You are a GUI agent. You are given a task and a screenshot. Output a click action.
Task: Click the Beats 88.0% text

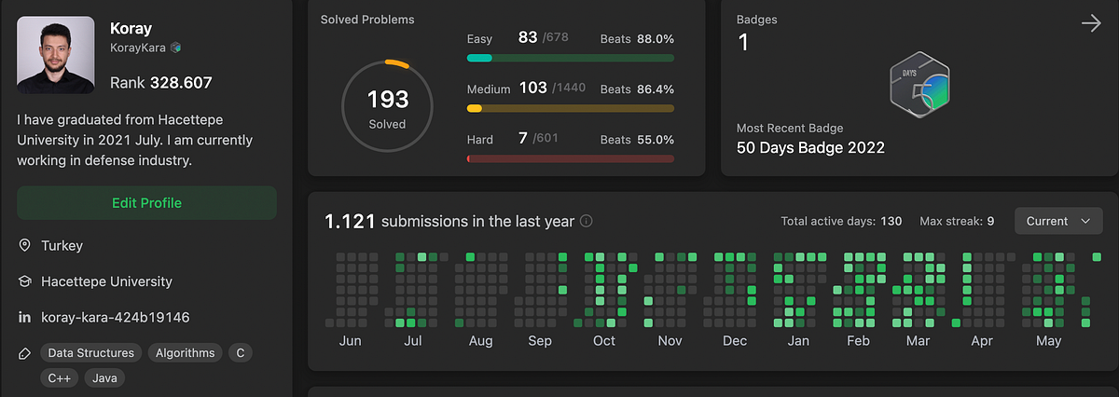point(637,39)
